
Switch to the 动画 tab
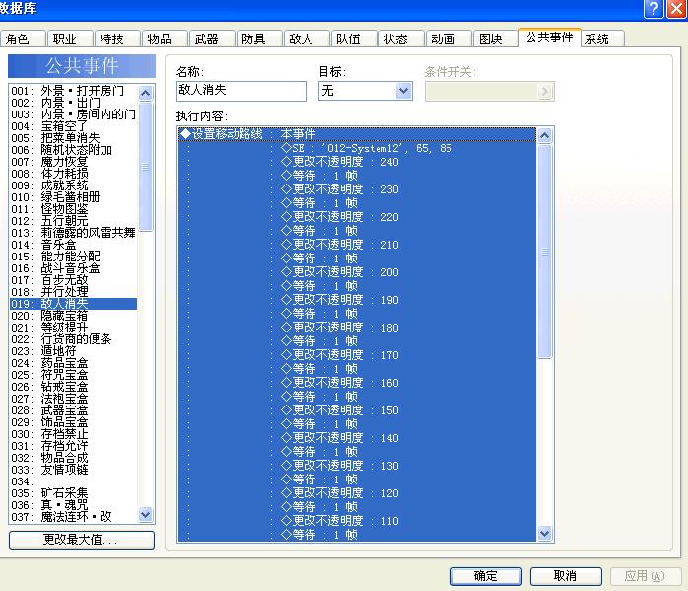tap(448, 39)
